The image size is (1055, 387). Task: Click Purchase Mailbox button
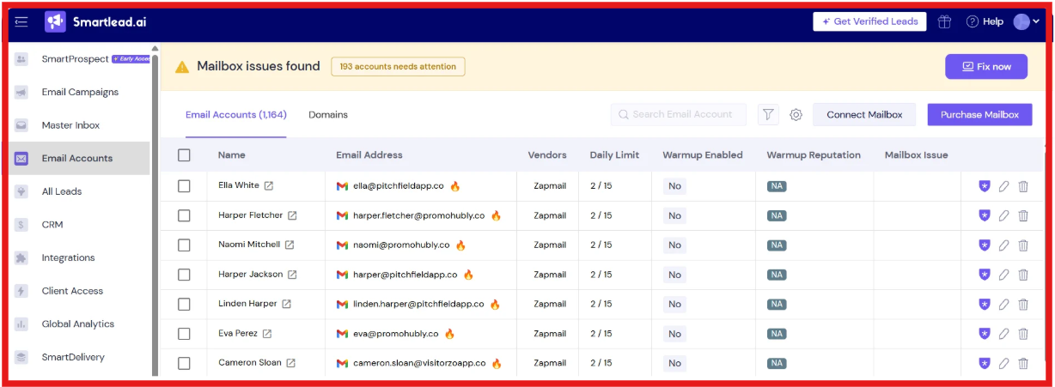(x=979, y=114)
